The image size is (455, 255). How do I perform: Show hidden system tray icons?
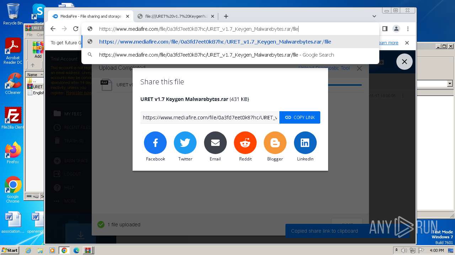pos(396,250)
